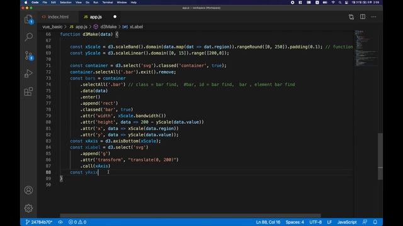Change indentation via Spaces: 4
The image size is (403, 226).
click(295, 222)
